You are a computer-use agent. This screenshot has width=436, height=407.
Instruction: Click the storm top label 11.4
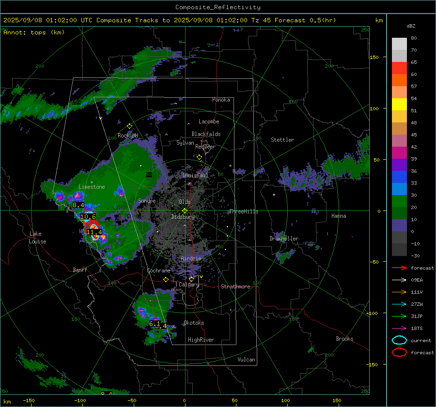pos(94,232)
